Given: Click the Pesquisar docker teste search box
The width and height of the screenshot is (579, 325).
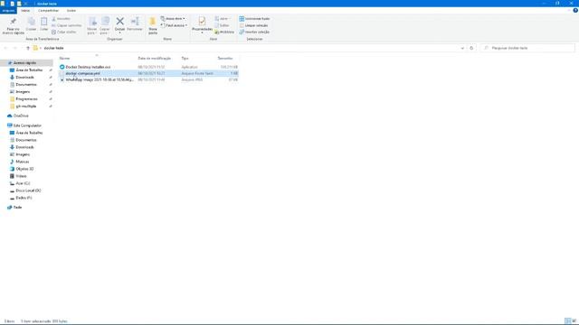Looking at the screenshot, I should [527, 48].
